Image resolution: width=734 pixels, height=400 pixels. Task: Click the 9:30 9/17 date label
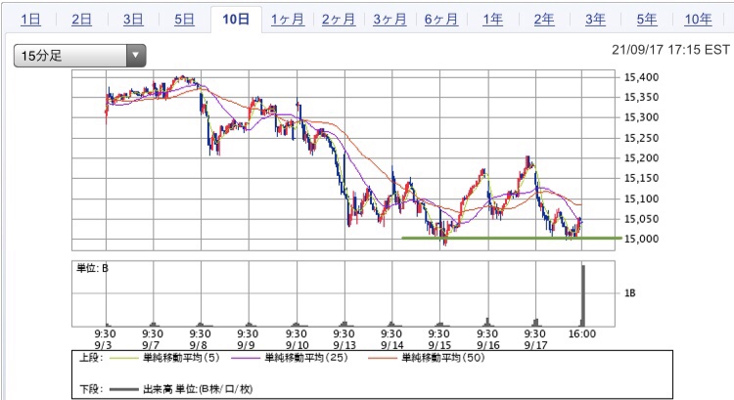(x=535, y=339)
